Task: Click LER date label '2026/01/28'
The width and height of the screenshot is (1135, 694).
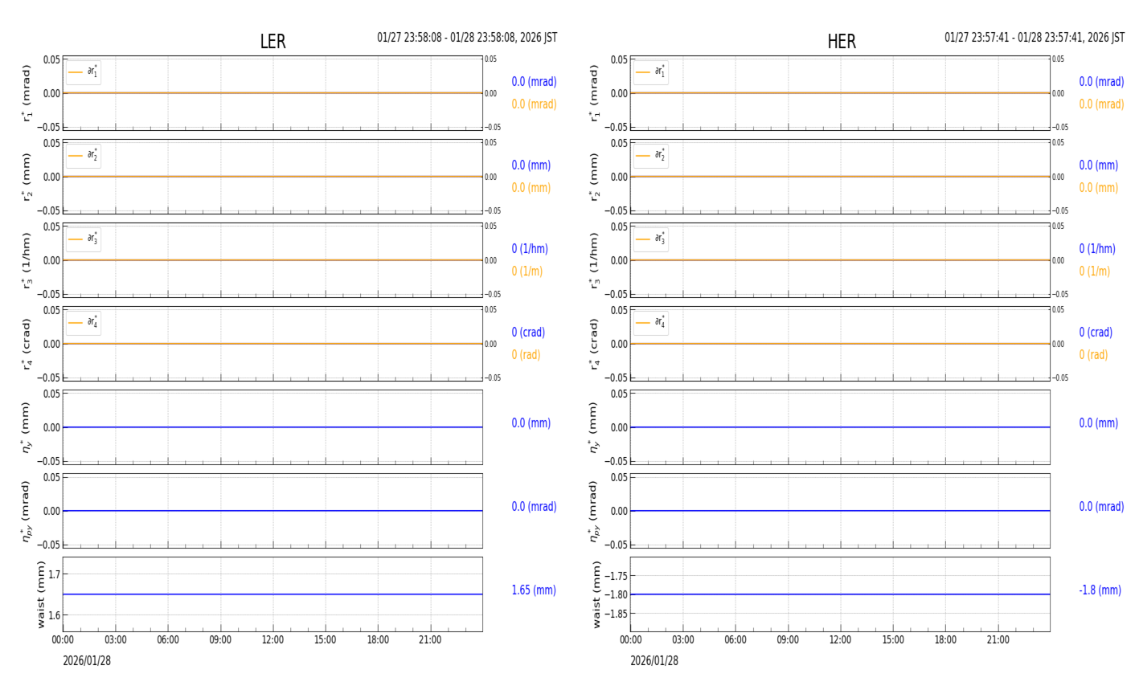Action: [87, 660]
